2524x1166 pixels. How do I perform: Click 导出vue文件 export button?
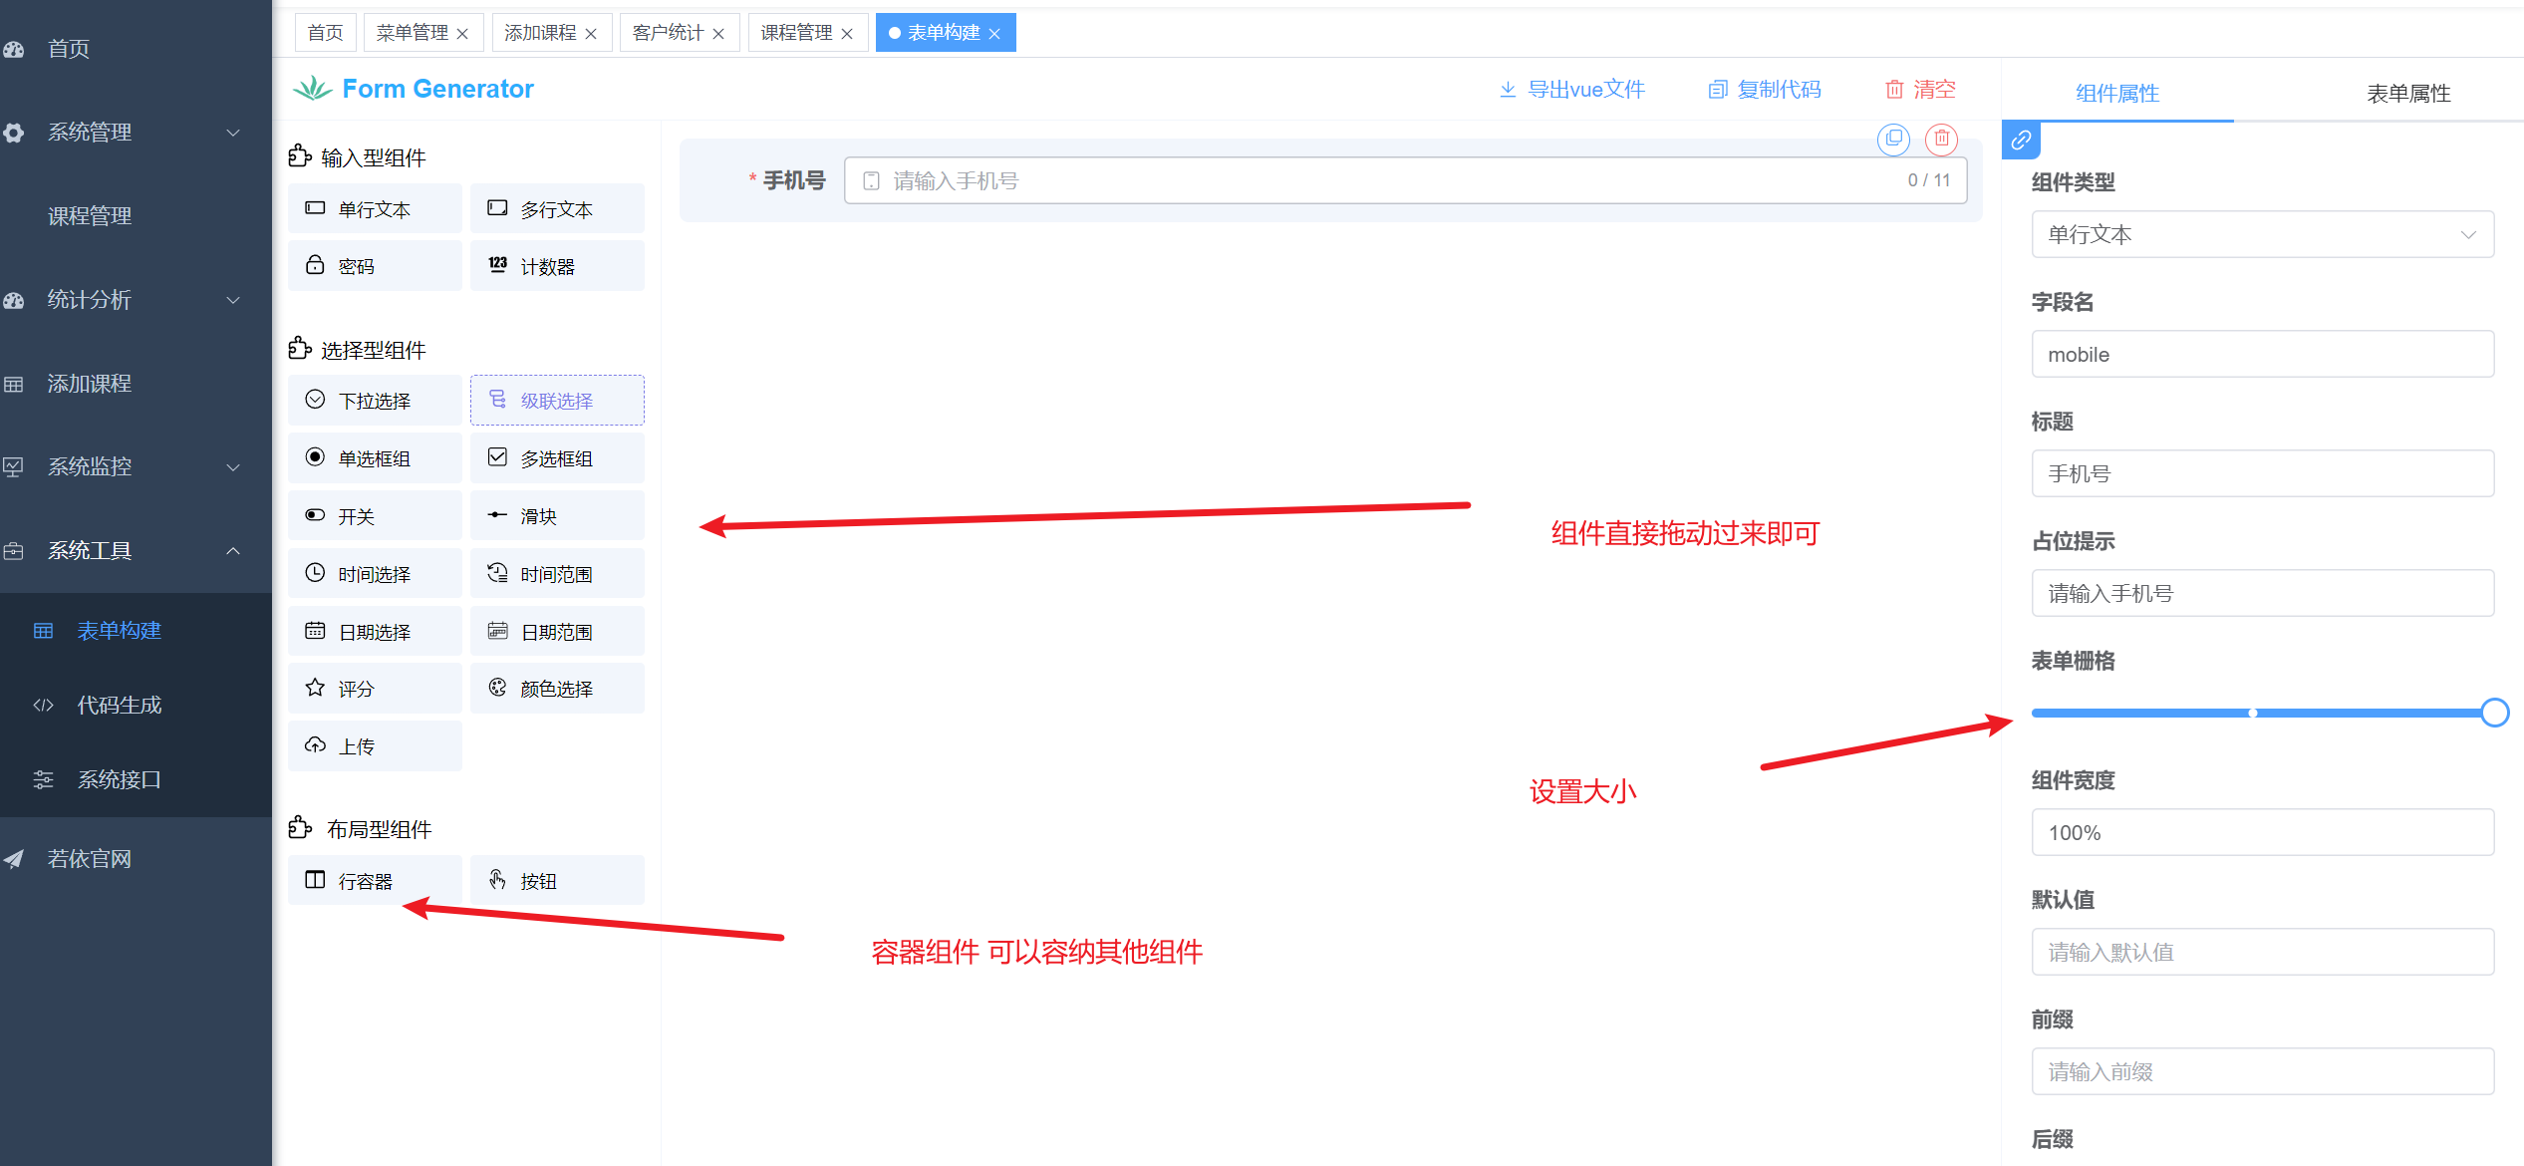click(x=1572, y=90)
